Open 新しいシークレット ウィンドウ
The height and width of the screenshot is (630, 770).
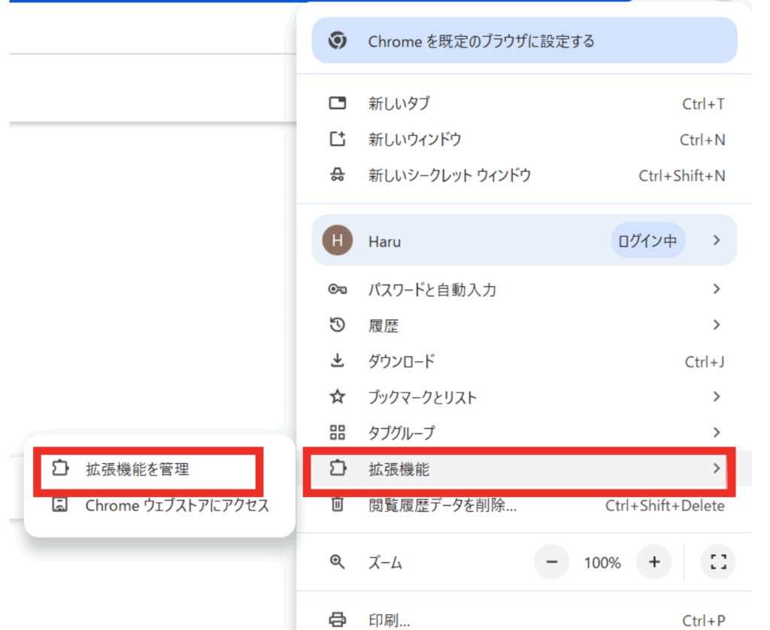[524, 175]
